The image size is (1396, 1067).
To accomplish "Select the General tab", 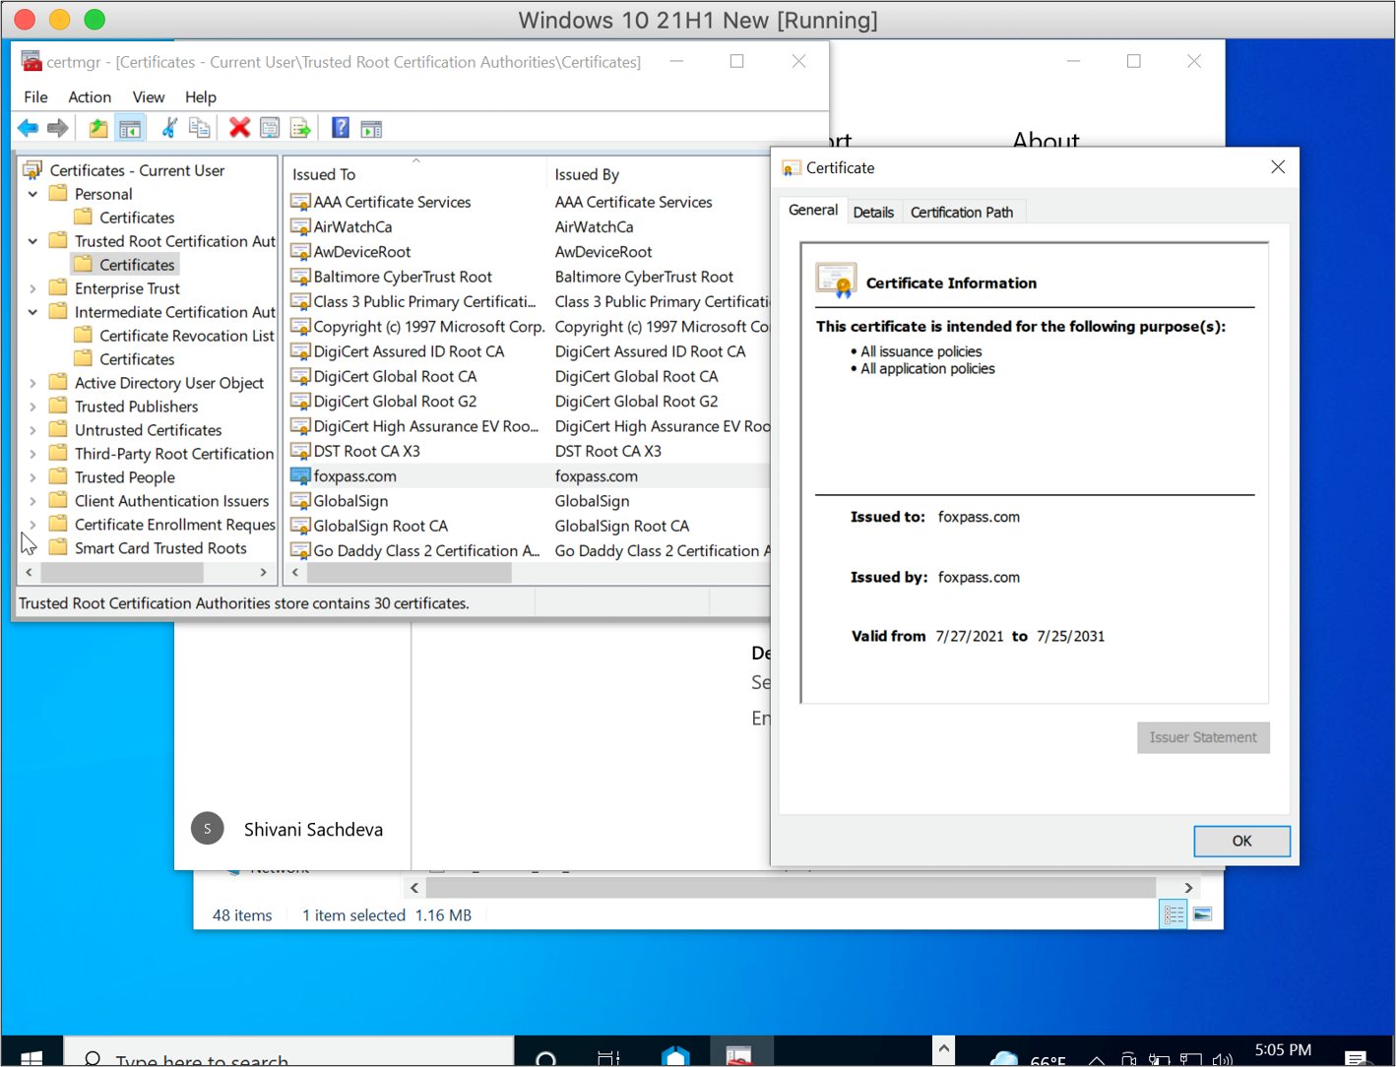I will [813, 210].
